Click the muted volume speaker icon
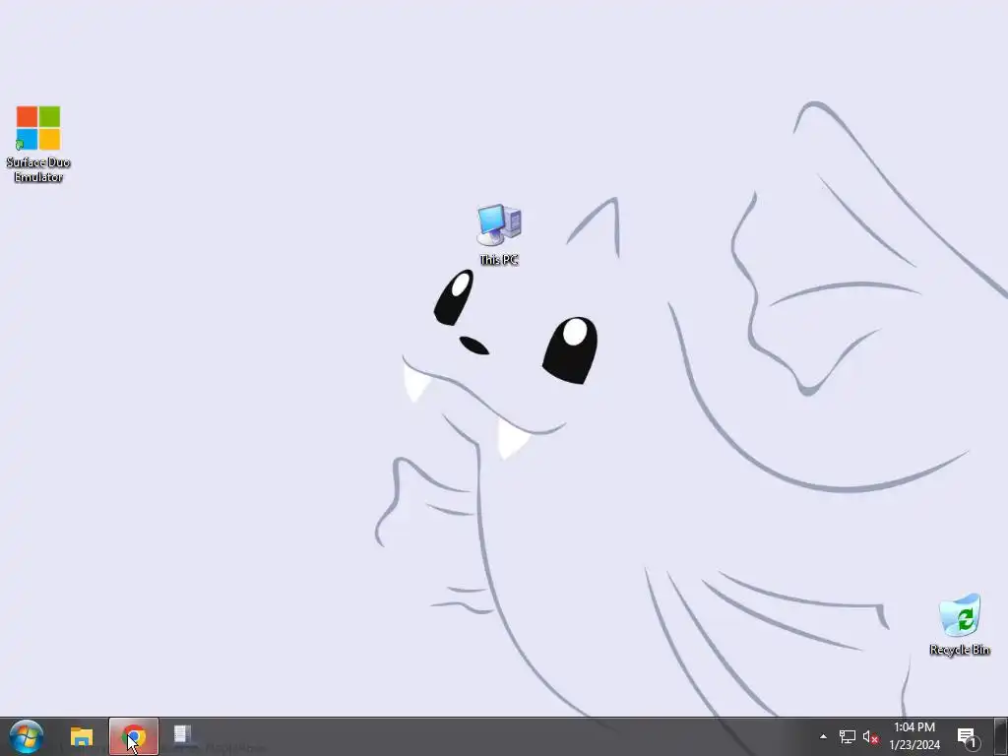The image size is (1008, 756). pos(870,736)
